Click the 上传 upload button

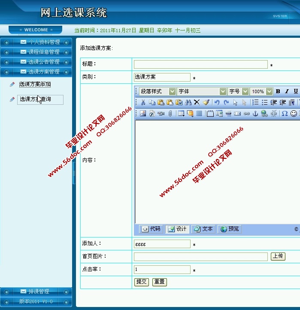point(278,256)
